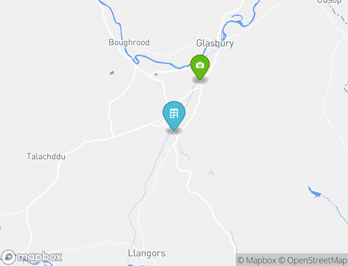348x266 pixels.
Task: Click the Boughrood place label
Action: (x=129, y=42)
